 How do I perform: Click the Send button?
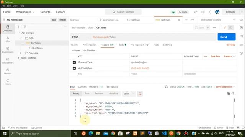click(x=224, y=37)
